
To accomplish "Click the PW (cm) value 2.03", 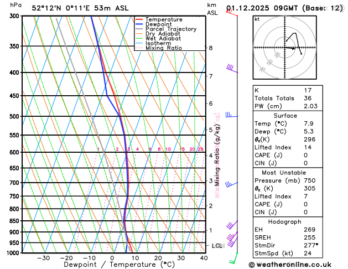I will pyautogui.click(x=311, y=106).
